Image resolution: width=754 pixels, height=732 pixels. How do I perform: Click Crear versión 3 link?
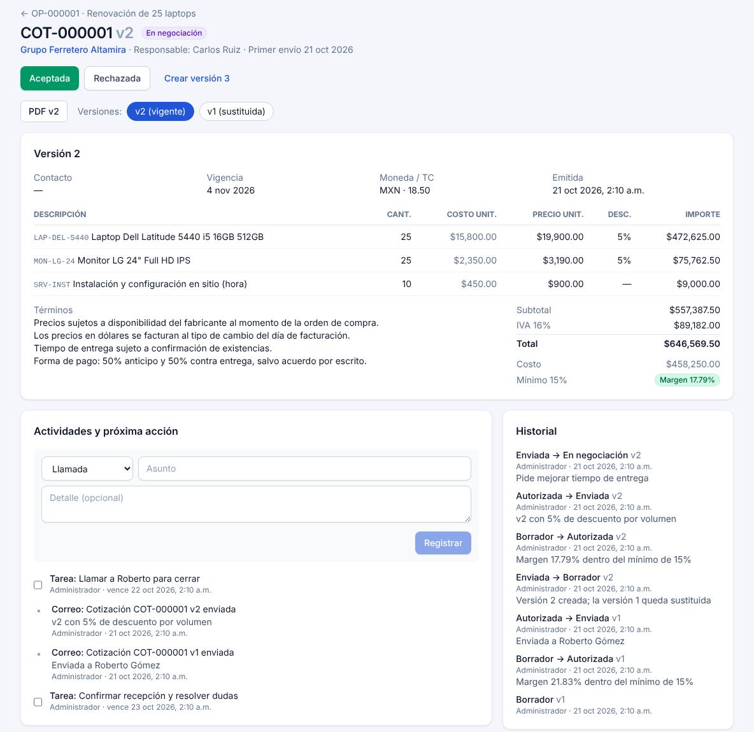tap(197, 78)
